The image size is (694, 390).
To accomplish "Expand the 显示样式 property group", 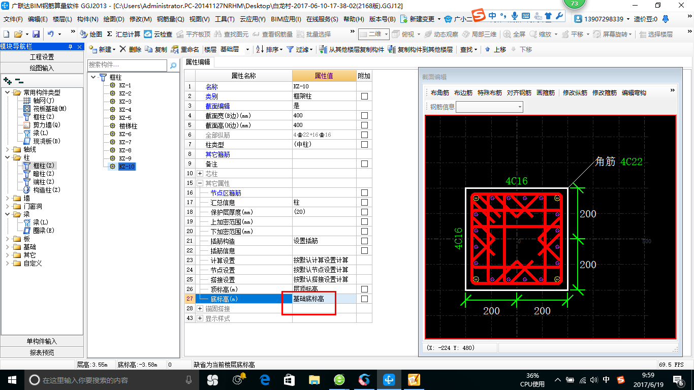I will coord(200,318).
